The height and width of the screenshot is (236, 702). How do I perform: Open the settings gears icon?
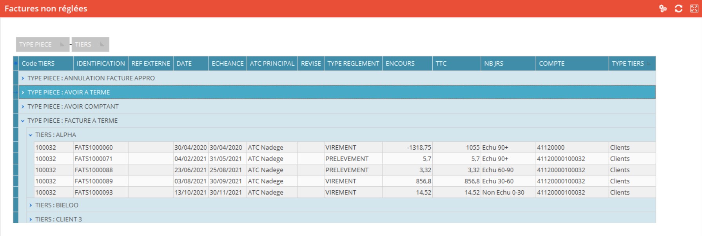click(x=663, y=9)
